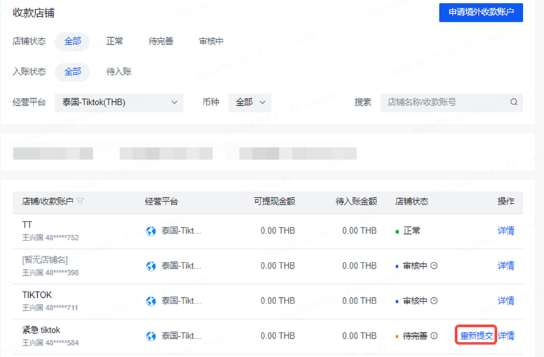Click the clock icon beside 审核中 in the 48*****398 row
This screenshot has height=357, width=544.
pos(434,266)
